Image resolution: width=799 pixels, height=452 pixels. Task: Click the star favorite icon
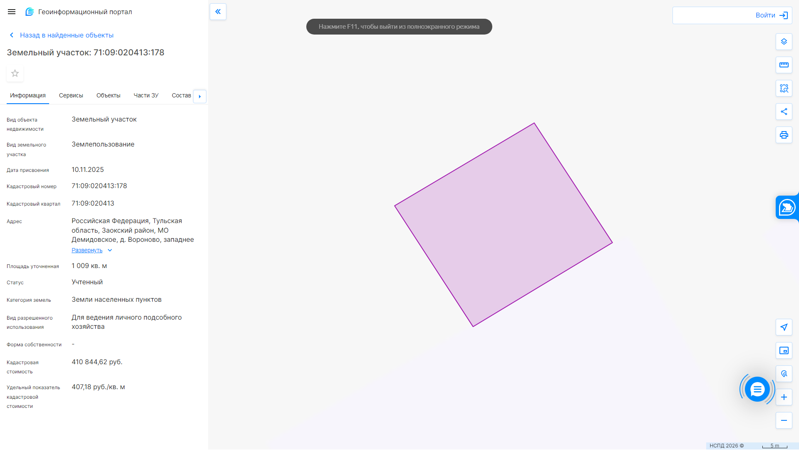(x=15, y=74)
